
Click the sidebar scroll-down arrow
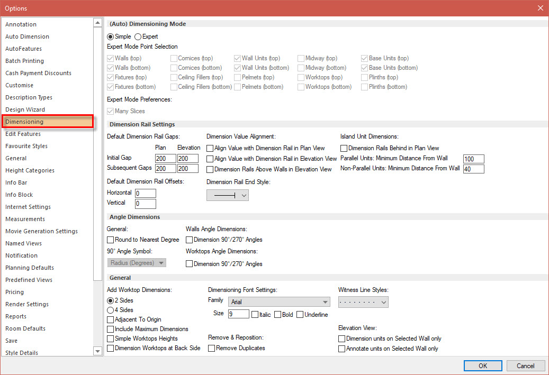(97, 351)
